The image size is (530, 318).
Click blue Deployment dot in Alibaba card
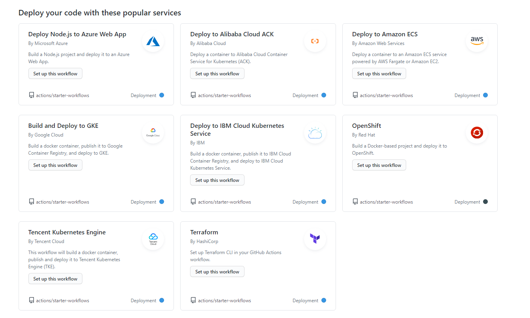324,95
